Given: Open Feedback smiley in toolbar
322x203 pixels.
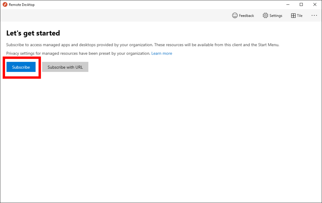Looking at the screenshot, I should [243, 16].
